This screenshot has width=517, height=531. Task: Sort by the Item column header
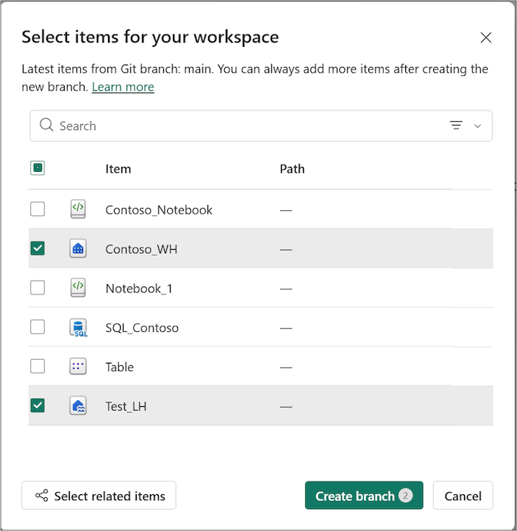(118, 169)
